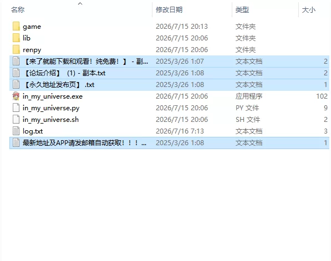This screenshot has width=331, height=261.
Task: Select file name in_my_universe.exe
Action: click(x=53, y=96)
